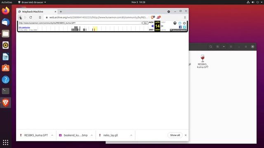The image size is (264, 148).
Task: Go back with the browser back arrow
Action: [x=20, y=17]
